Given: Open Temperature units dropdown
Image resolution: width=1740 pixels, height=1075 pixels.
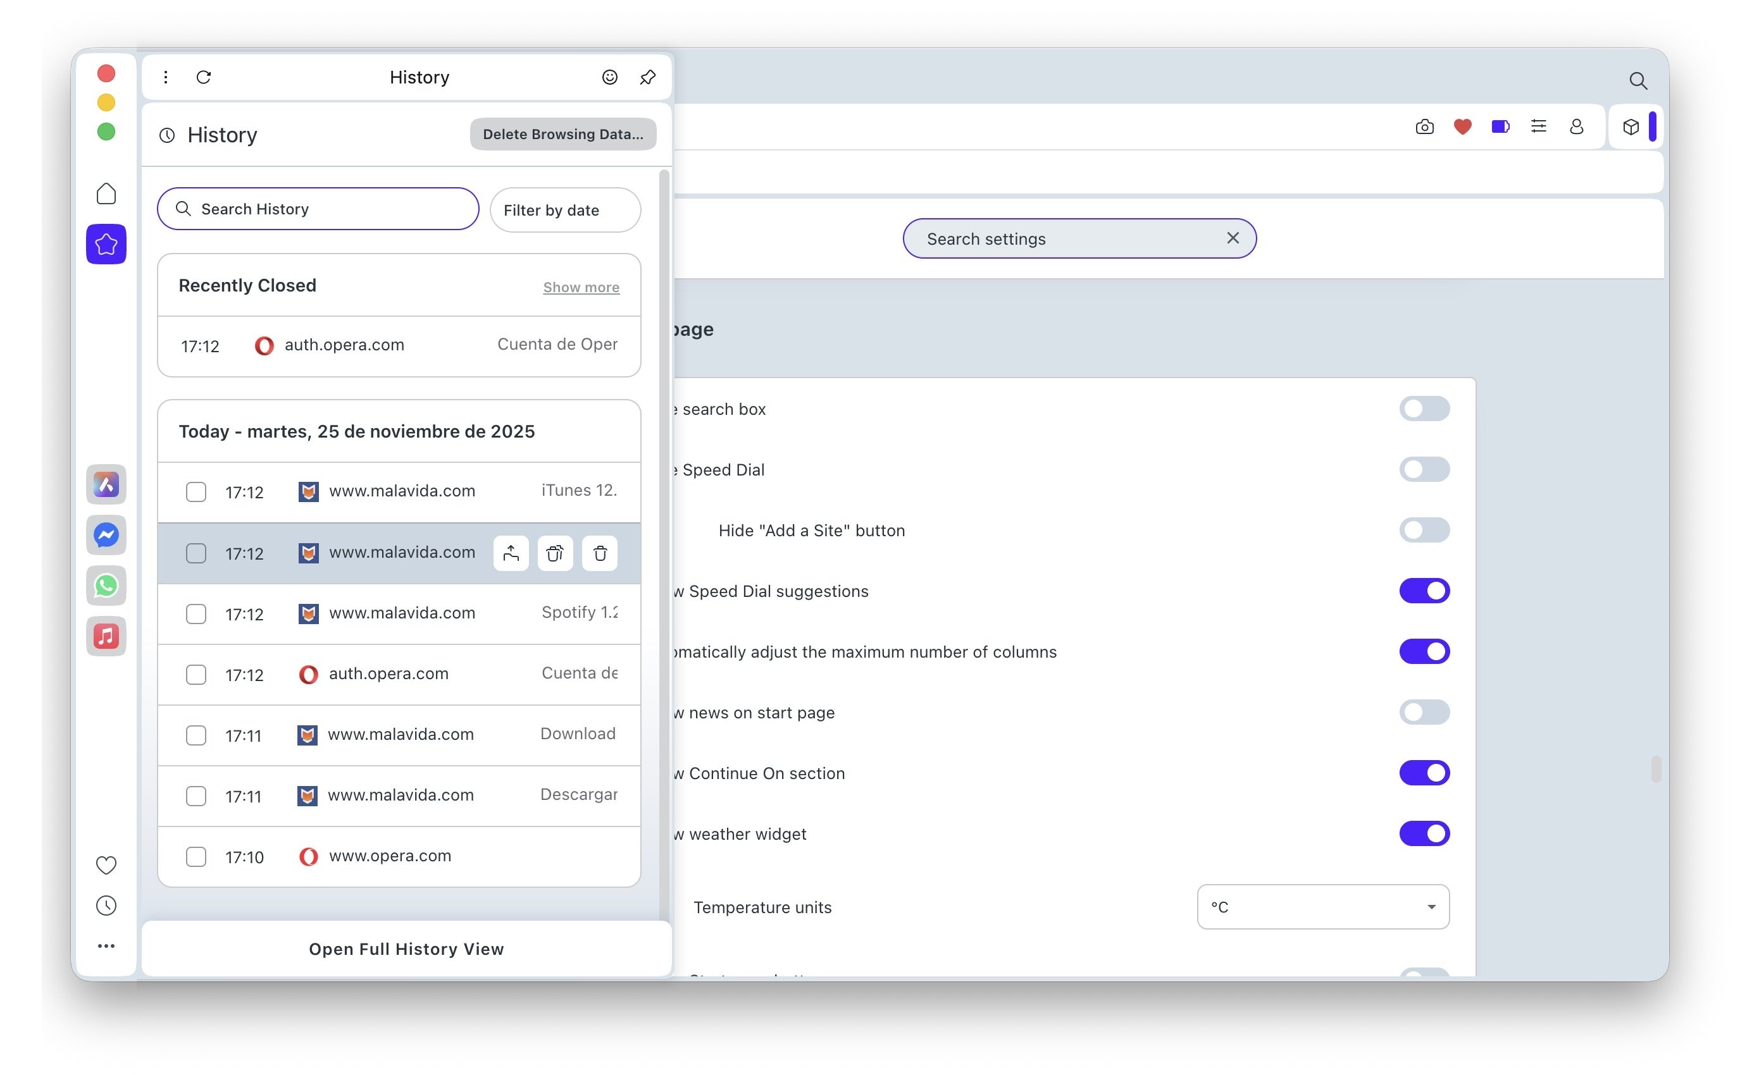Looking at the screenshot, I should [1322, 907].
